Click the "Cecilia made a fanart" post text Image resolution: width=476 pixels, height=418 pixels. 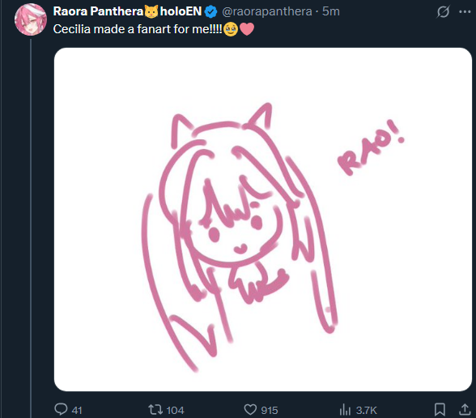(138, 29)
